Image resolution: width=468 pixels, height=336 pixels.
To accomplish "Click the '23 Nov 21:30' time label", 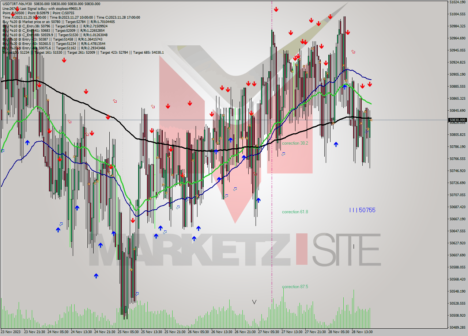I will (x=34, y=332).
